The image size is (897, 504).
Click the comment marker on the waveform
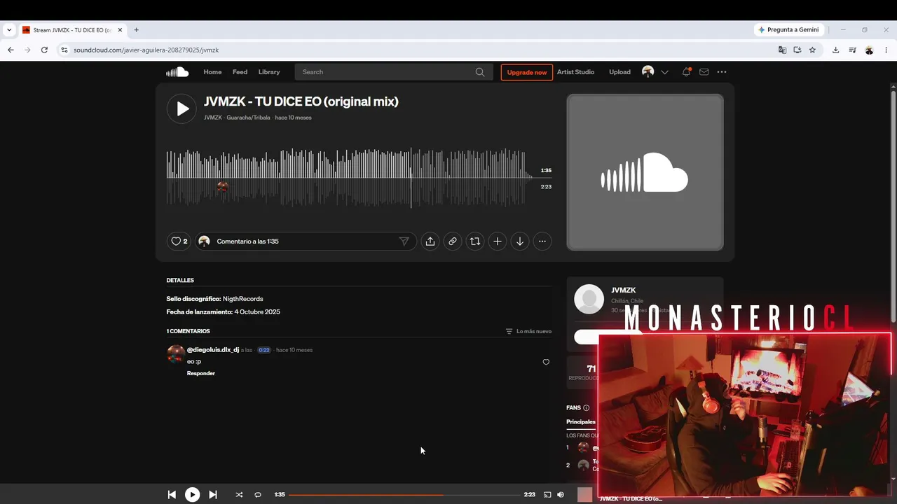pos(223,187)
